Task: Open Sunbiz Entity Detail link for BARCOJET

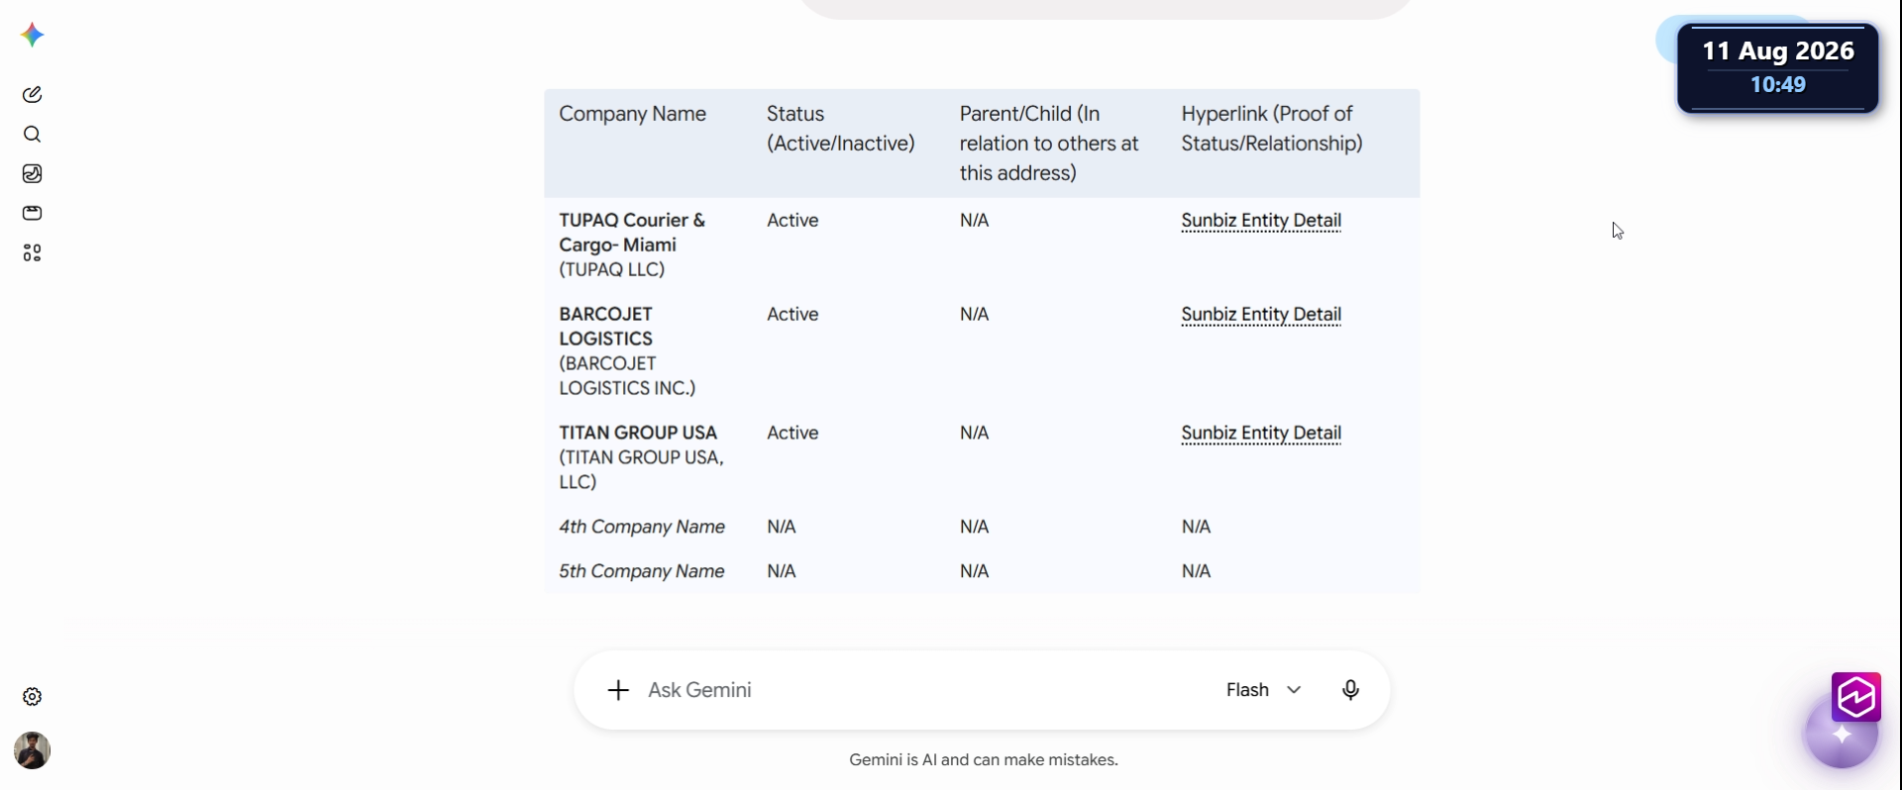Action: click(1261, 315)
